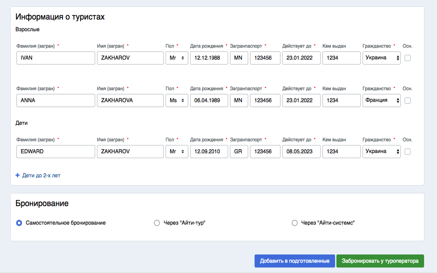Expand EDWARD's Гражданство dropdown
Screen dimensions: 437x273
point(382,152)
